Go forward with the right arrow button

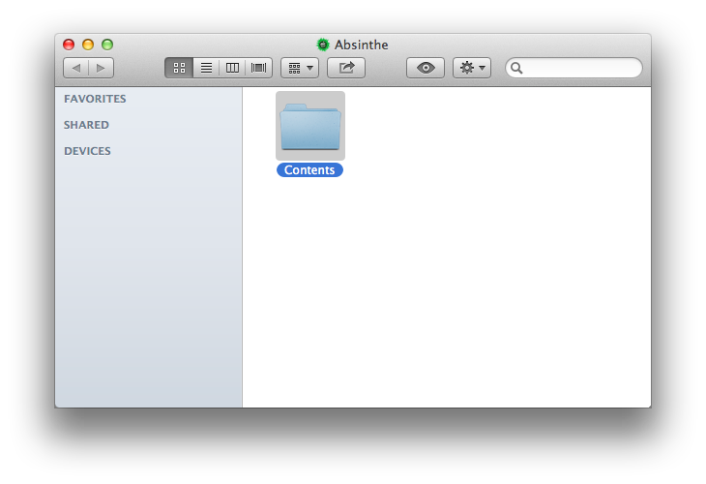pos(101,68)
